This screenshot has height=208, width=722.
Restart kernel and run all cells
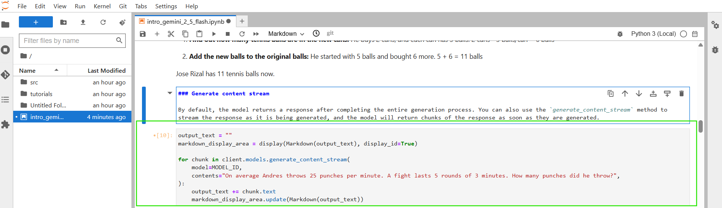(x=256, y=34)
